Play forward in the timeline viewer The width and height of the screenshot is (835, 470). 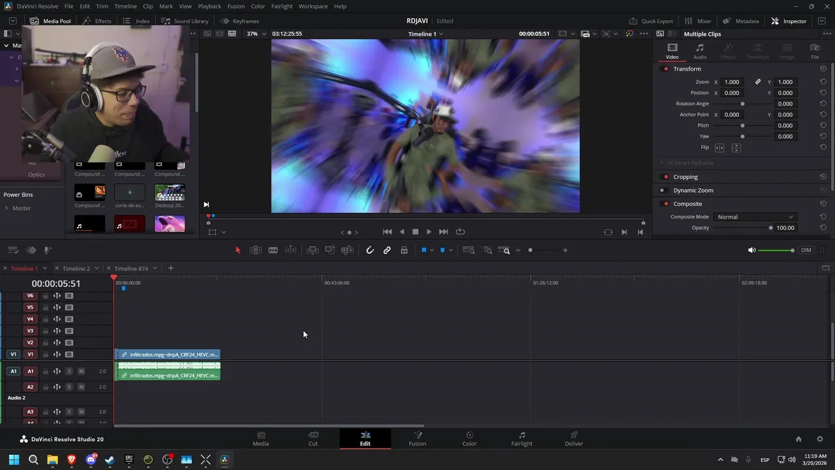[x=429, y=232]
